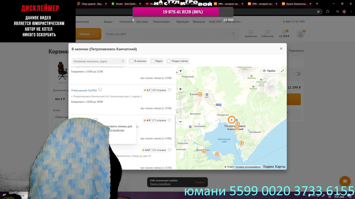Click the phone number 8-800-77-07-999
This screenshot has width=355, height=199.
tap(294, 22)
